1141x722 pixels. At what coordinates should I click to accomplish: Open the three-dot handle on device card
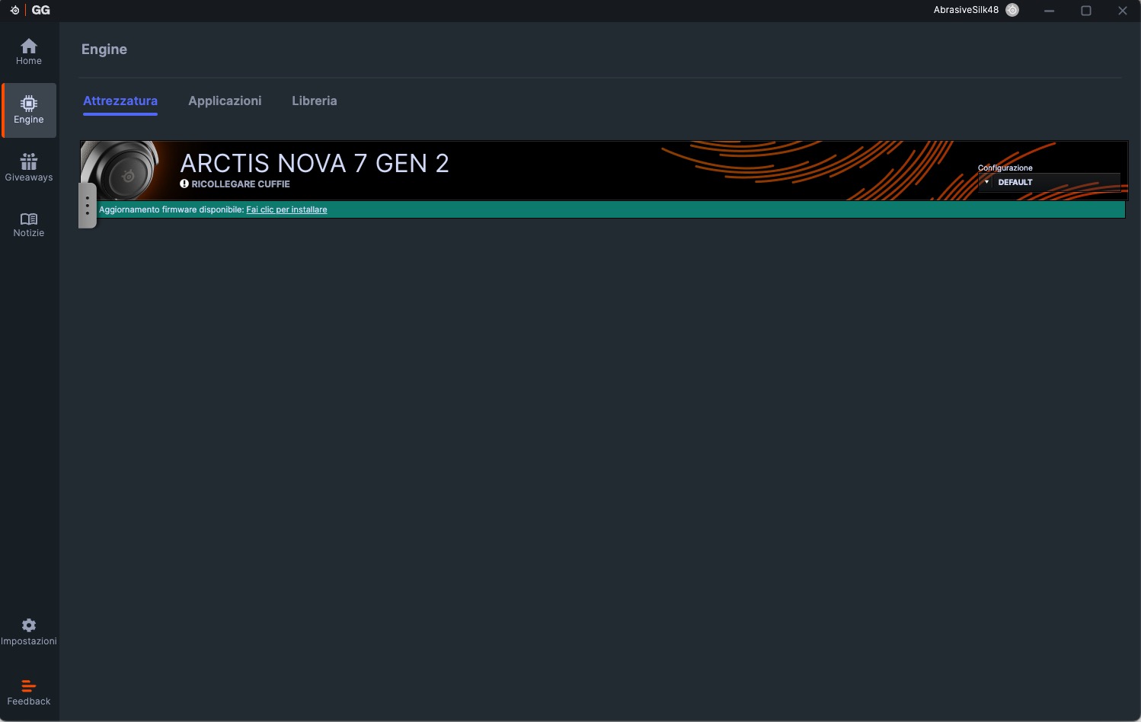[88, 206]
